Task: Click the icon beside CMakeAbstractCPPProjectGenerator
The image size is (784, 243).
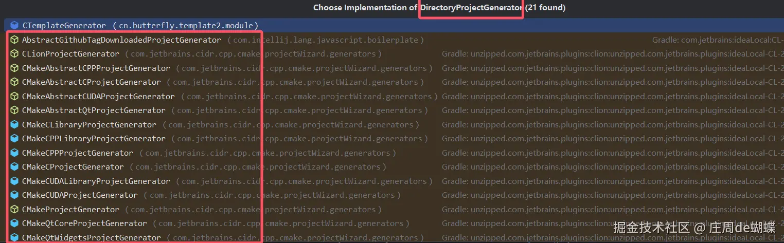Action: pyautogui.click(x=14, y=68)
